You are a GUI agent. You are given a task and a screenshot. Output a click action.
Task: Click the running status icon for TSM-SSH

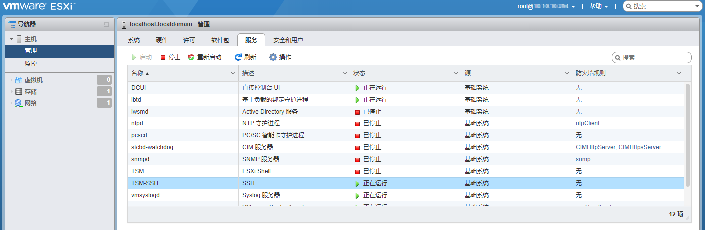click(357, 183)
